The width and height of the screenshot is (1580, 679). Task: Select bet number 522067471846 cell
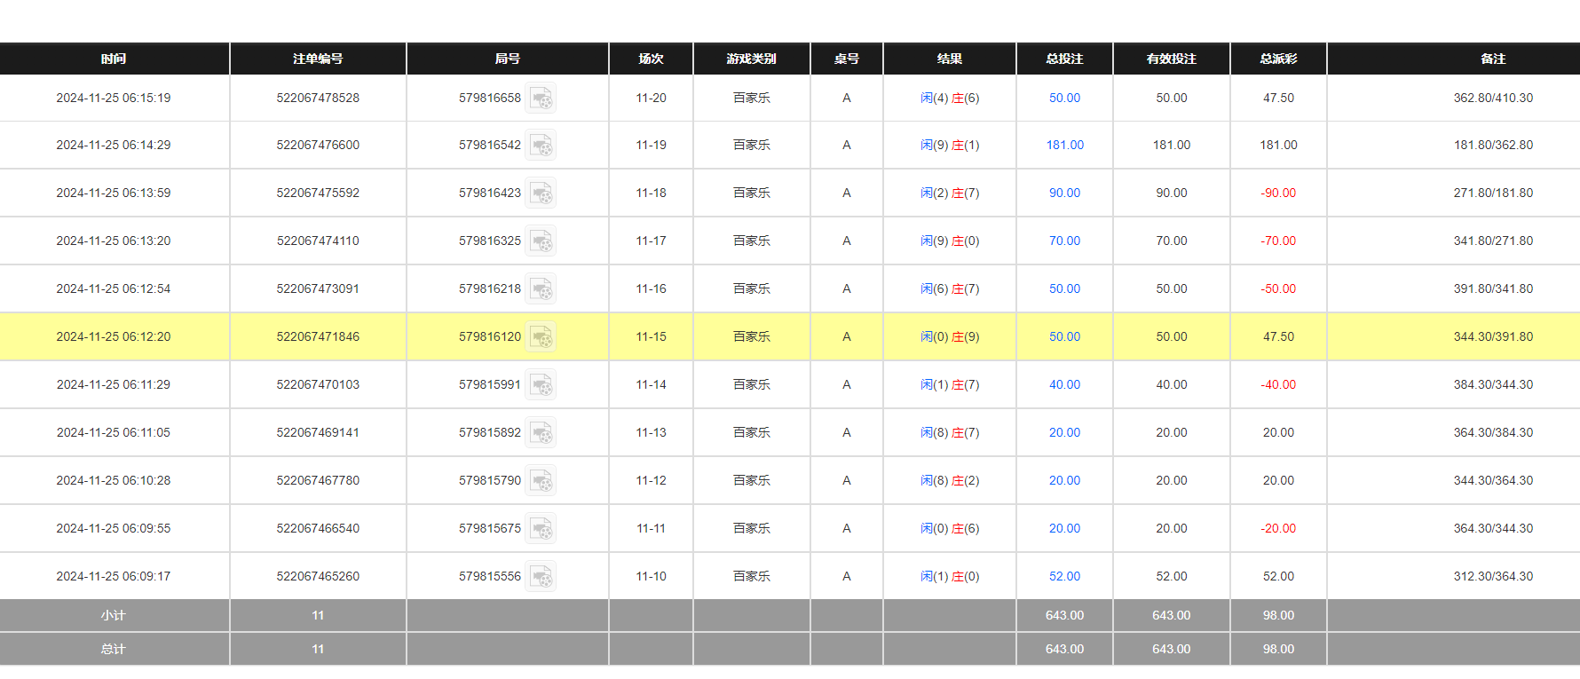318,336
